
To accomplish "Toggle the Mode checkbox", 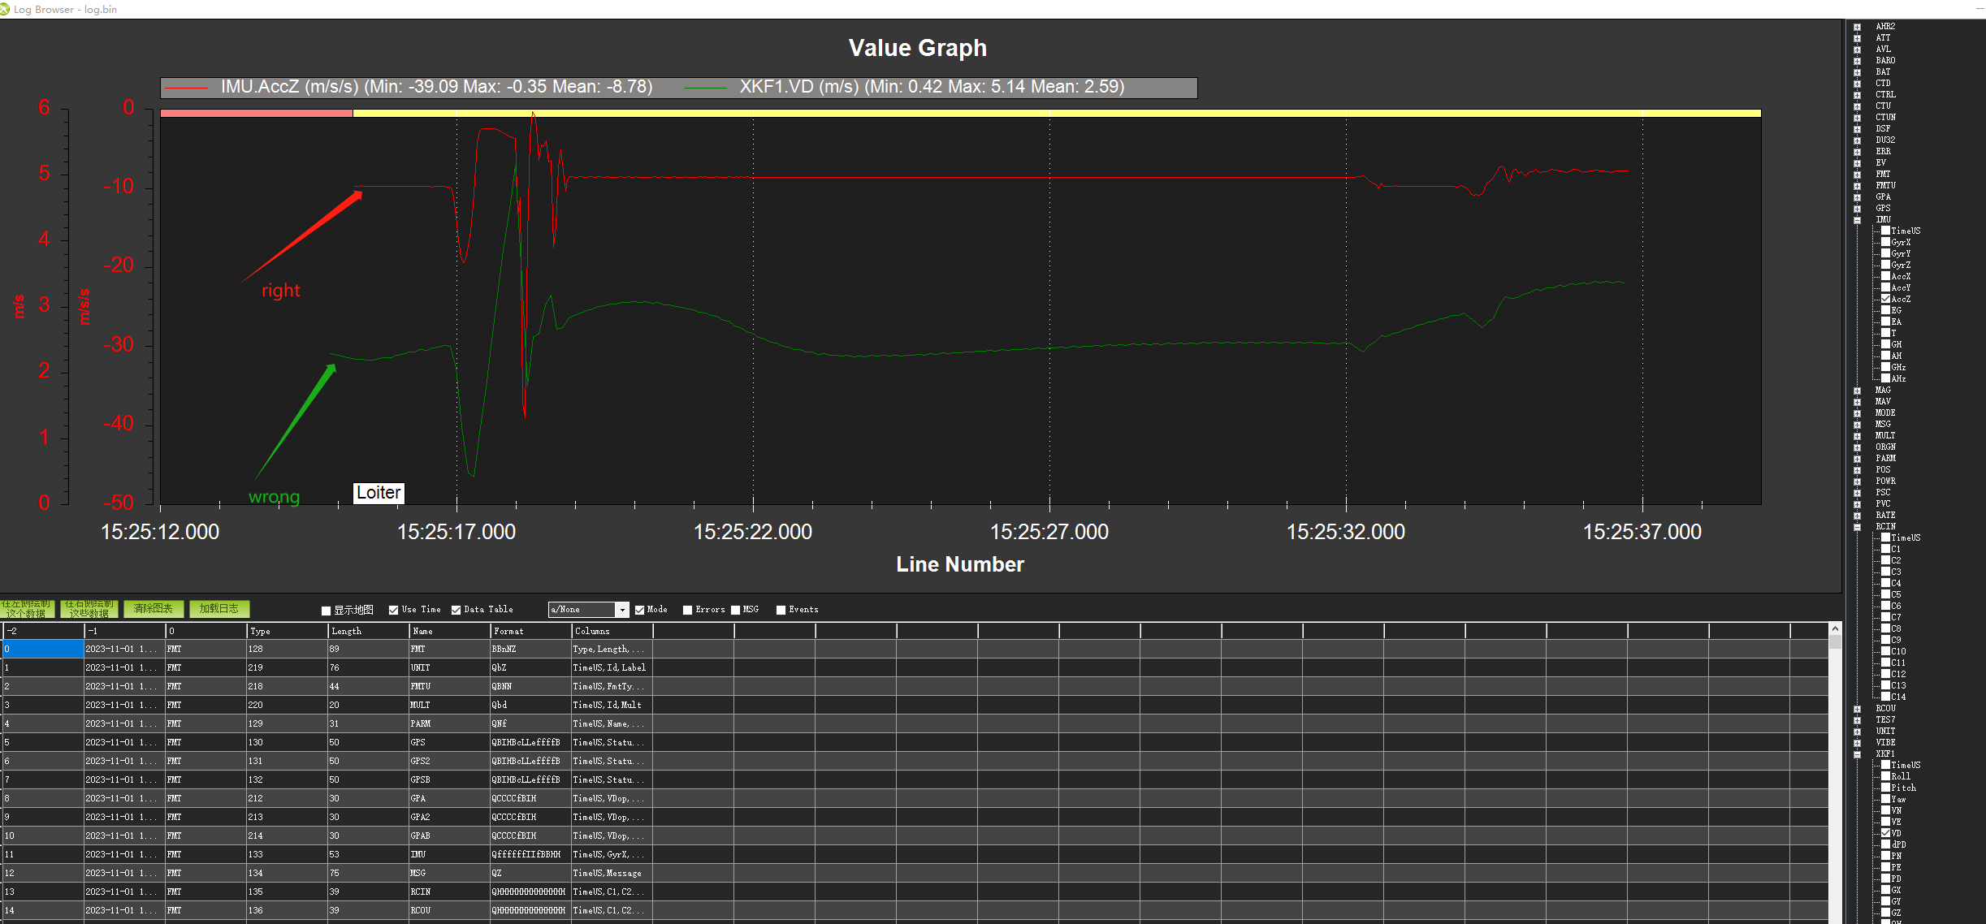I will tap(639, 609).
